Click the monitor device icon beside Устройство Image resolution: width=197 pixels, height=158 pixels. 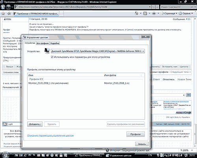pyautogui.click(x=47, y=51)
